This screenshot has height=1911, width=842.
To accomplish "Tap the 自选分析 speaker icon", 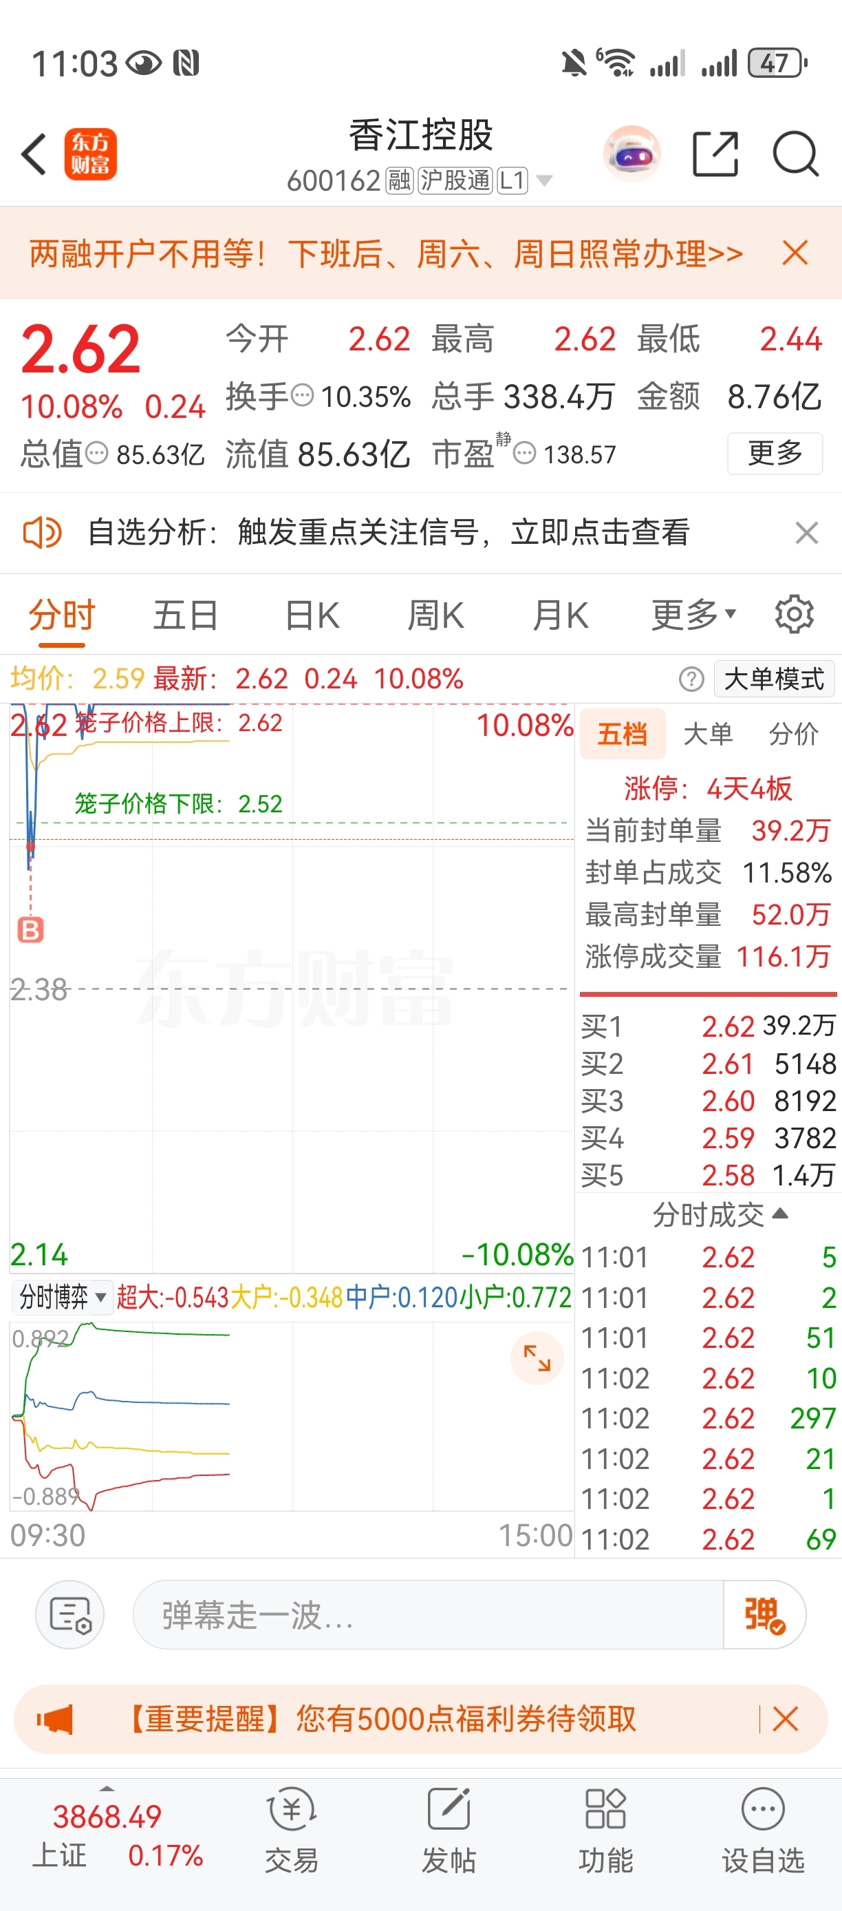I will [41, 533].
